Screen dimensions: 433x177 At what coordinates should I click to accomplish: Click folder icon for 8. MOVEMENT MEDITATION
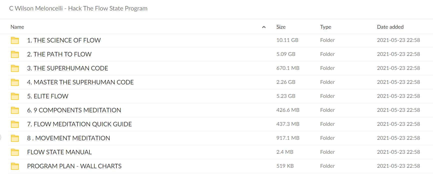pos(15,138)
